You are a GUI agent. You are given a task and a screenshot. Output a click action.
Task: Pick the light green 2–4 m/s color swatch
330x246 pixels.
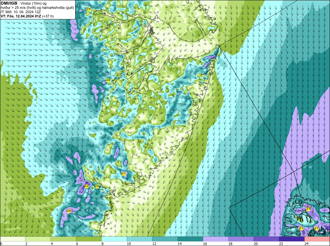point(38,239)
